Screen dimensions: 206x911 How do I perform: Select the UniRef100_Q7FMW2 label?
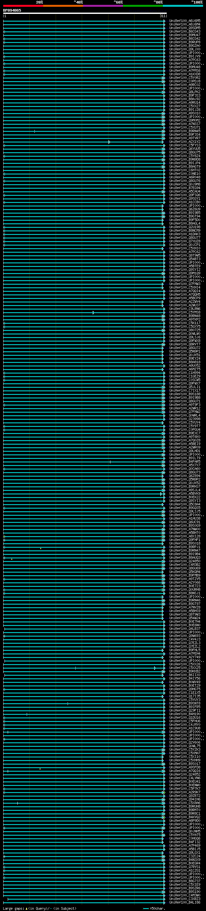[185, 412]
